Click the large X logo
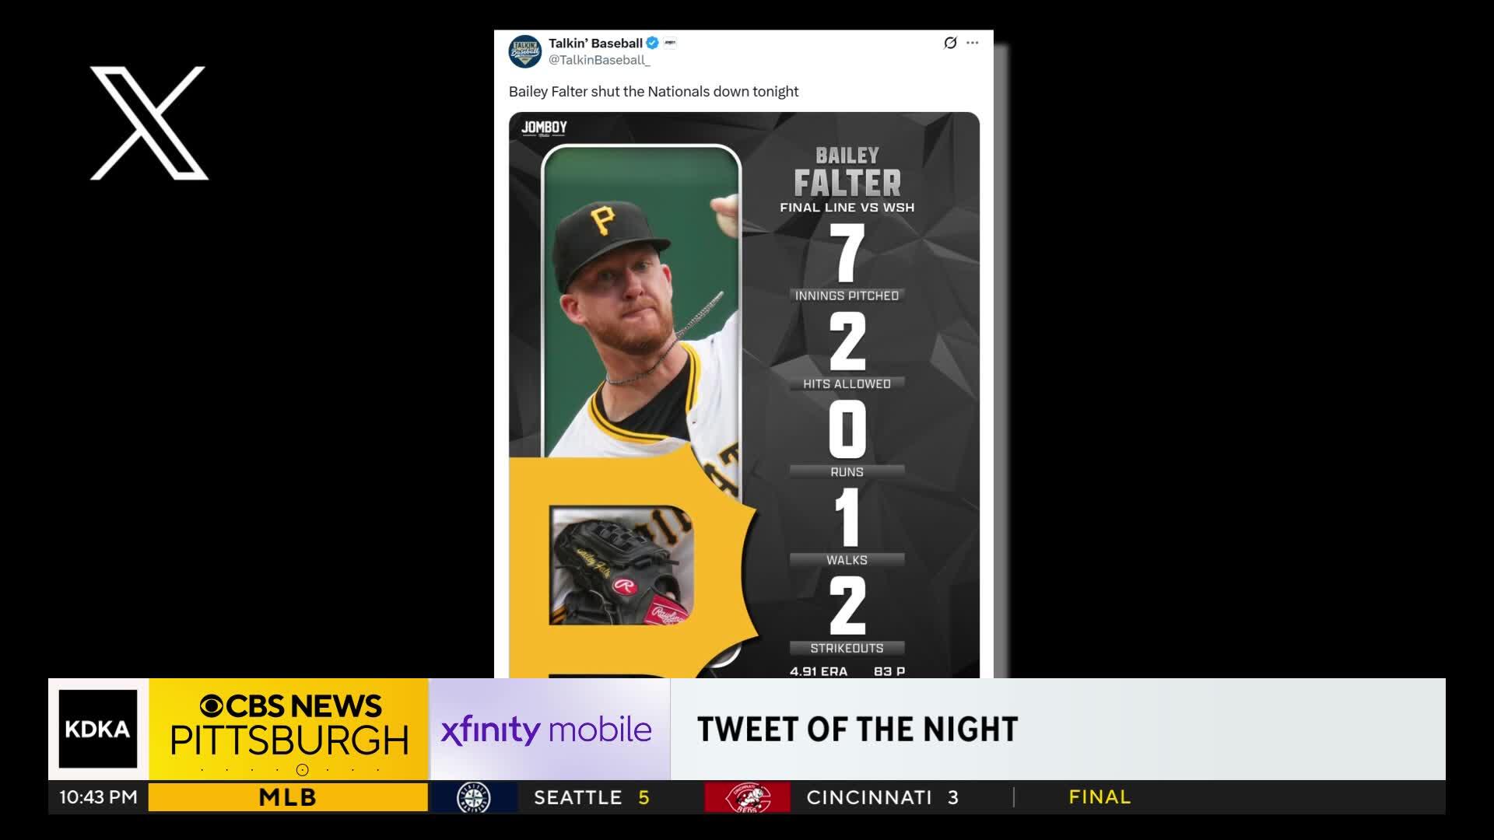 point(149,123)
